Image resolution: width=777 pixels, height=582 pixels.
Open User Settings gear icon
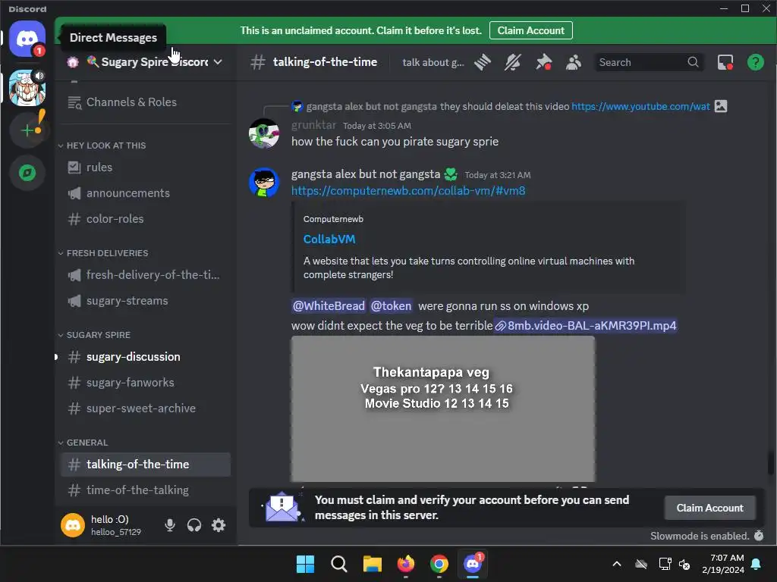click(219, 525)
